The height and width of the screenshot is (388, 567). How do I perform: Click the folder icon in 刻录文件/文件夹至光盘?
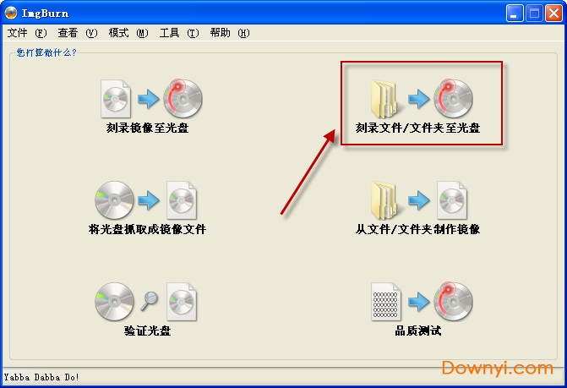pos(384,99)
